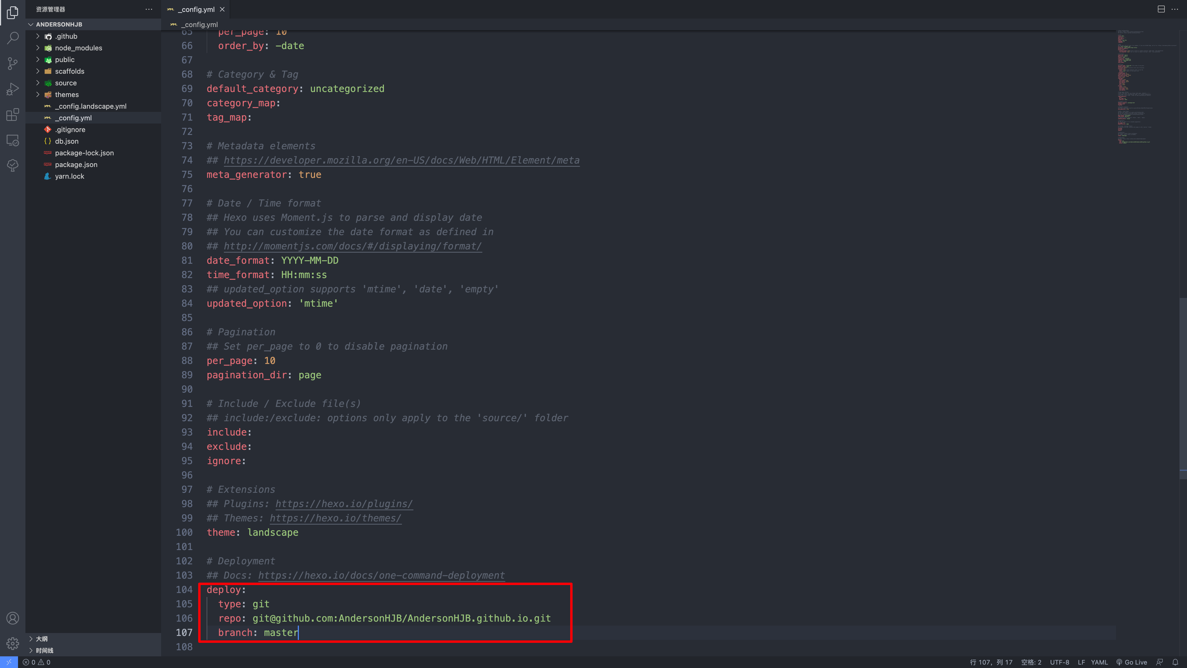This screenshot has height=668, width=1187.
Task: Click the _config.yml breadcrumb item
Action: point(199,24)
